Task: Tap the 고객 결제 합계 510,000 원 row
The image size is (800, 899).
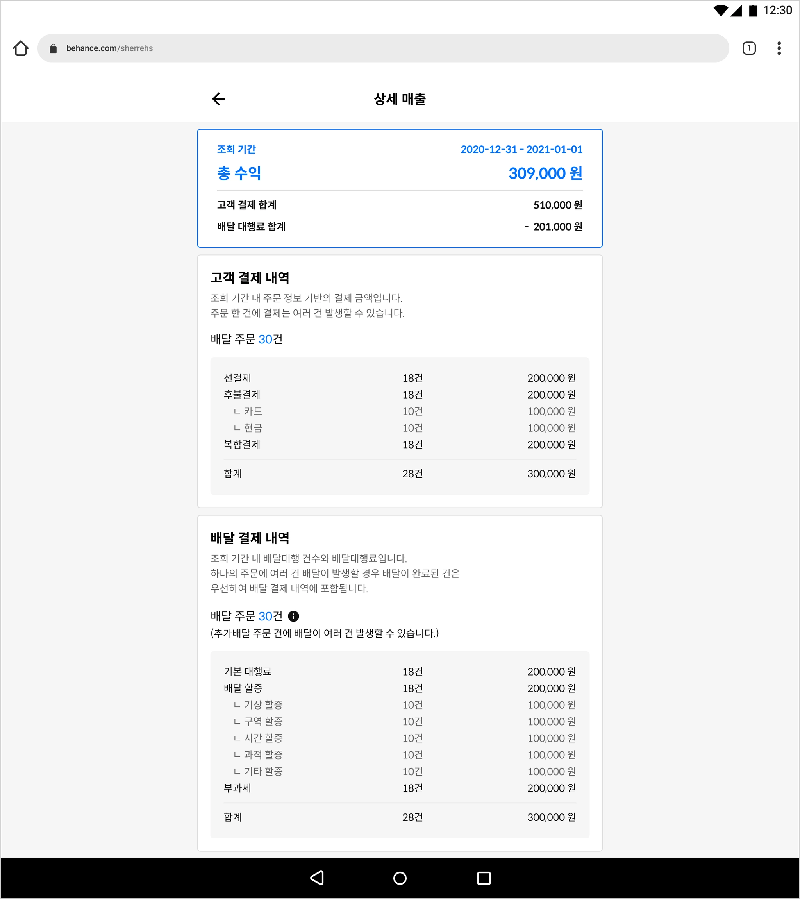Action: click(399, 205)
